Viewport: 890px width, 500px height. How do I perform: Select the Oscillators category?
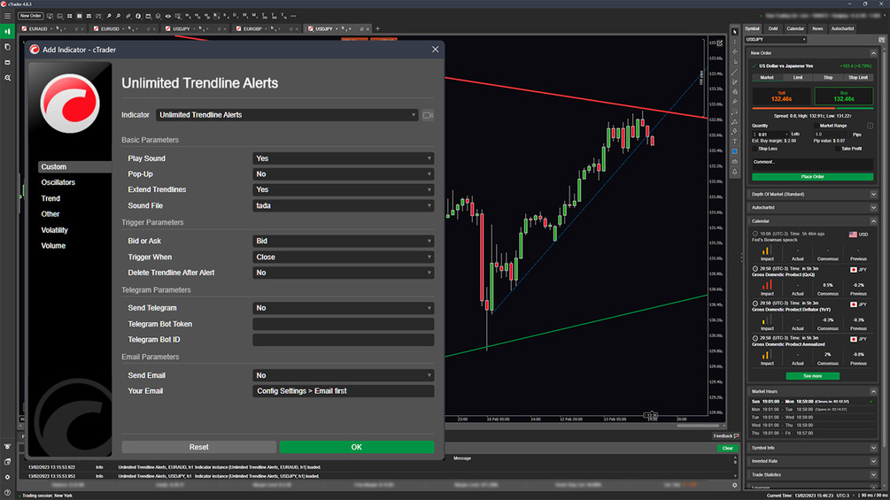[58, 182]
